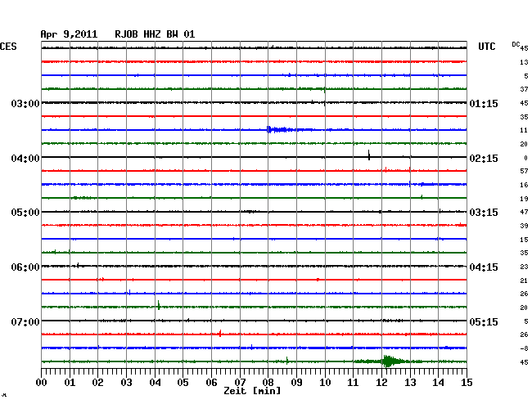Click the DC value '13'
The height and width of the screenshot is (404, 532).
(x=524, y=62)
